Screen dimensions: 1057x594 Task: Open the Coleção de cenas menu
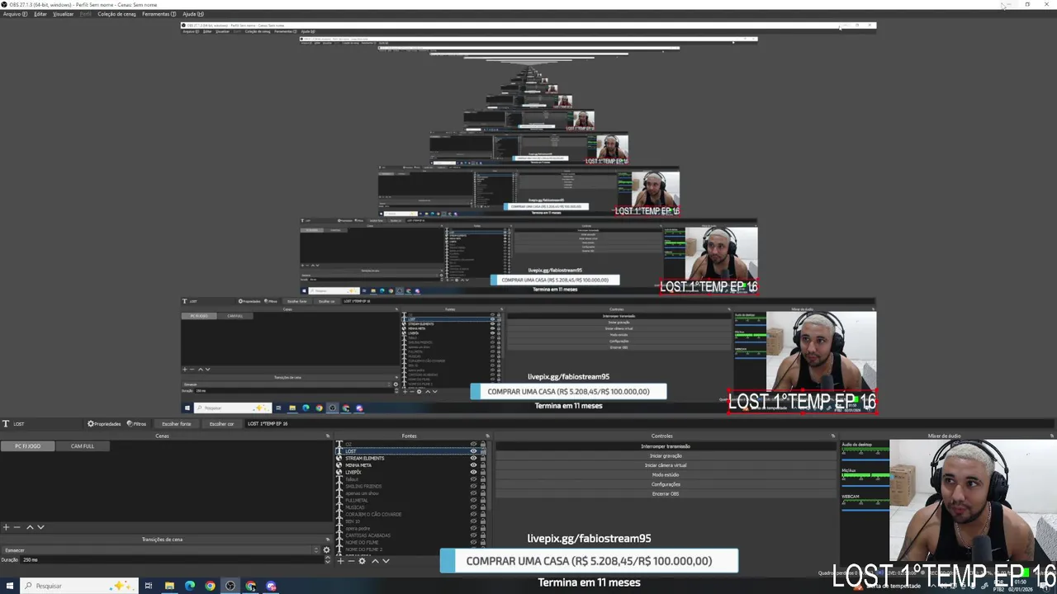tap(118, 14)
